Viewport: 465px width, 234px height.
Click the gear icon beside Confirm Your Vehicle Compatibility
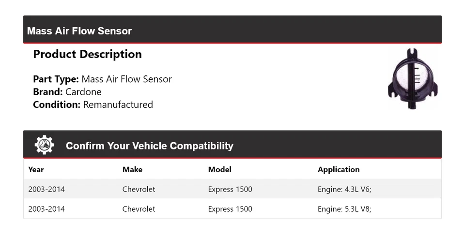[44, 145]
